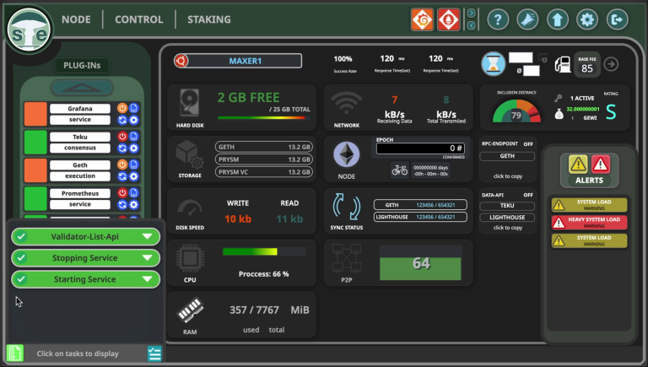Open the top SYSTEM LOAD warning
This screenshot has width=648, height=367.
pos(589,204)
